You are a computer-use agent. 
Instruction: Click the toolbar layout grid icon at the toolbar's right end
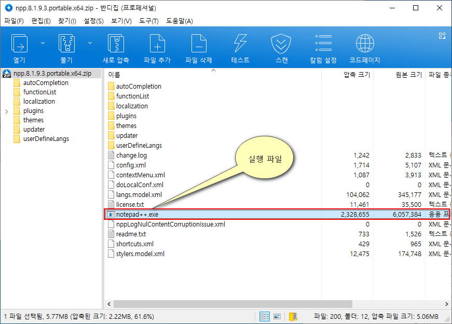pos(442,36)
